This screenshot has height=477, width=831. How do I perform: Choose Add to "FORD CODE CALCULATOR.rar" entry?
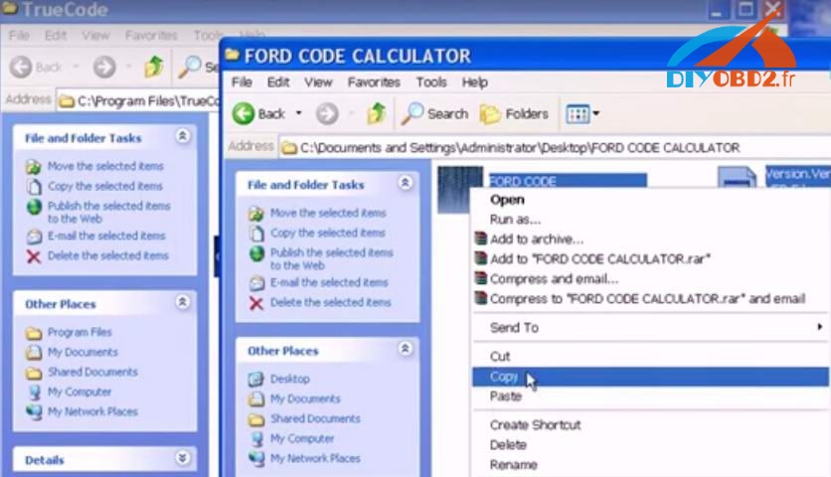pos(651,258)
